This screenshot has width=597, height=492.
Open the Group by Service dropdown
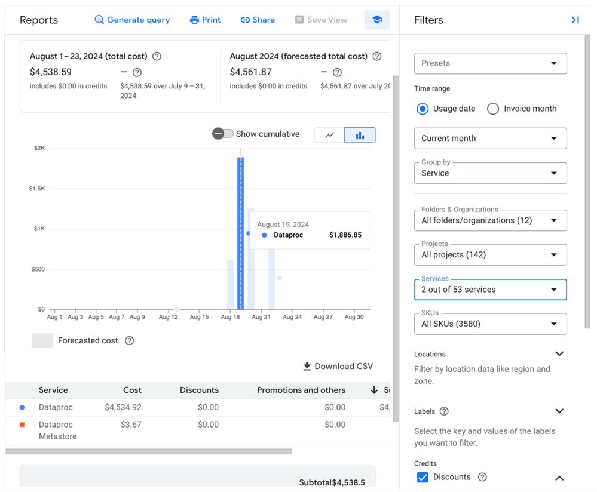[491, 173]
